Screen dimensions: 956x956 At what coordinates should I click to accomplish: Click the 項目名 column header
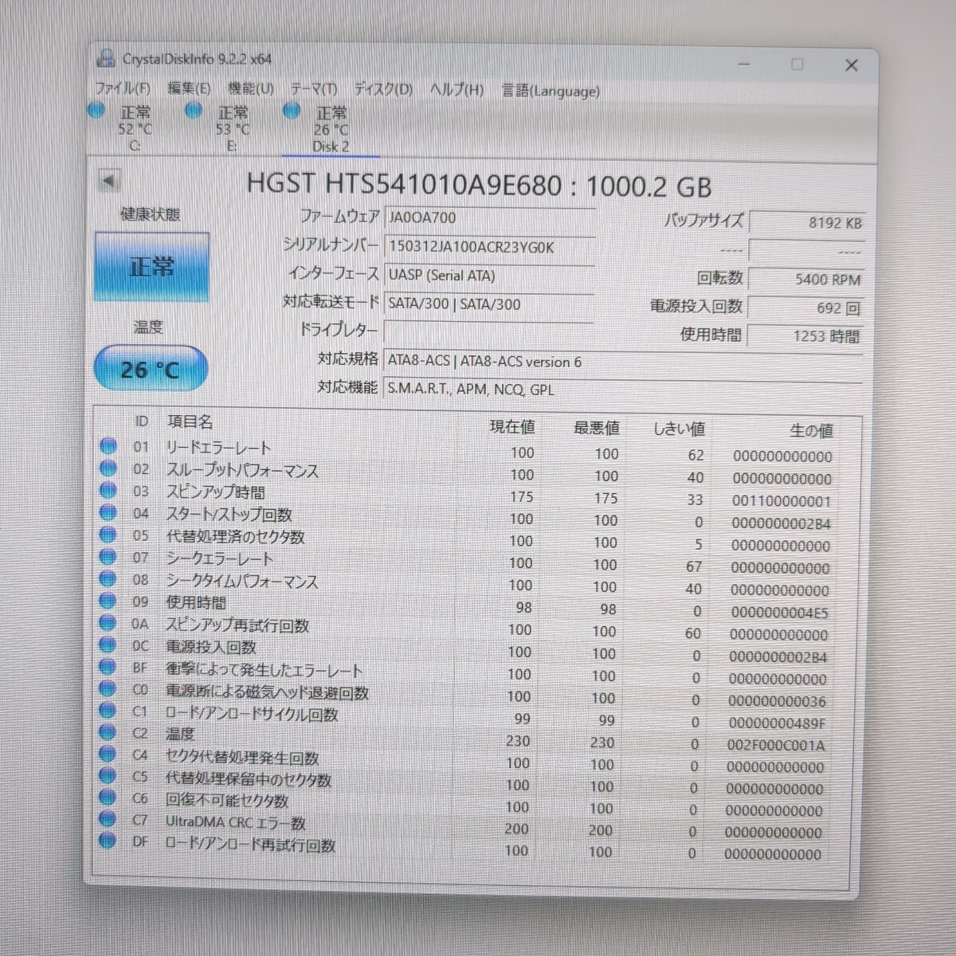(190, 421)
